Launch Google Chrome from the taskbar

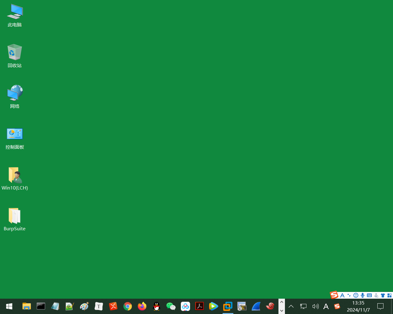127,306
